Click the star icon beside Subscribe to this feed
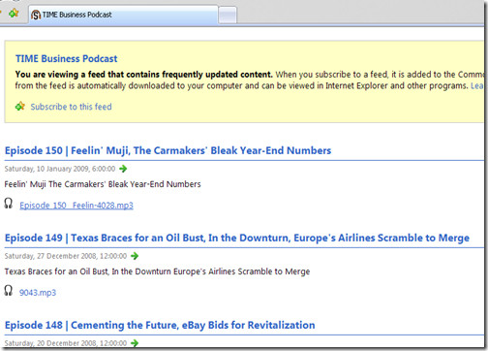Viewport: 488px width, 351px height. coord(20,106)
